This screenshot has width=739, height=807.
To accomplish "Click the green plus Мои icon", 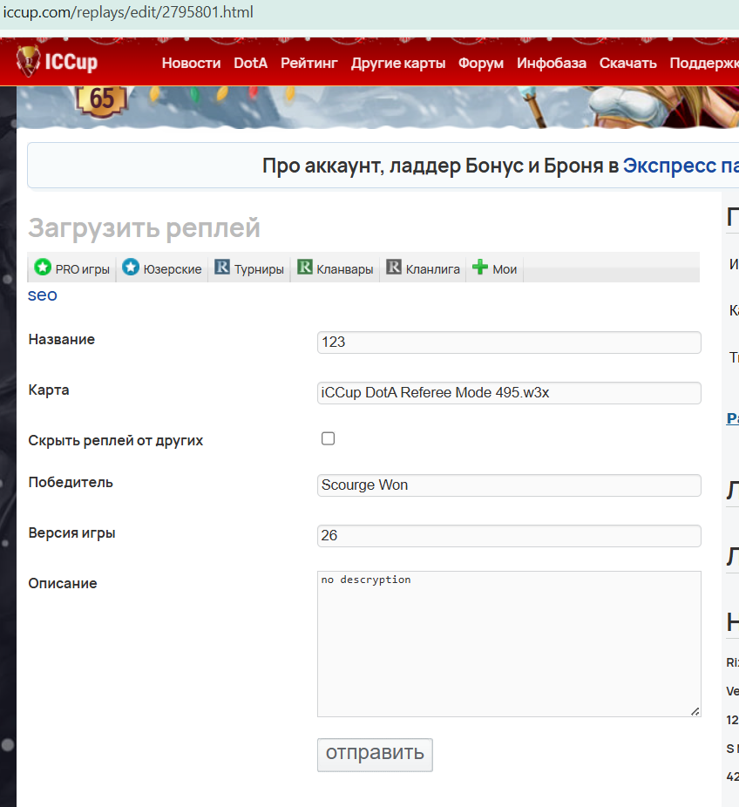I will coord(480,268).
